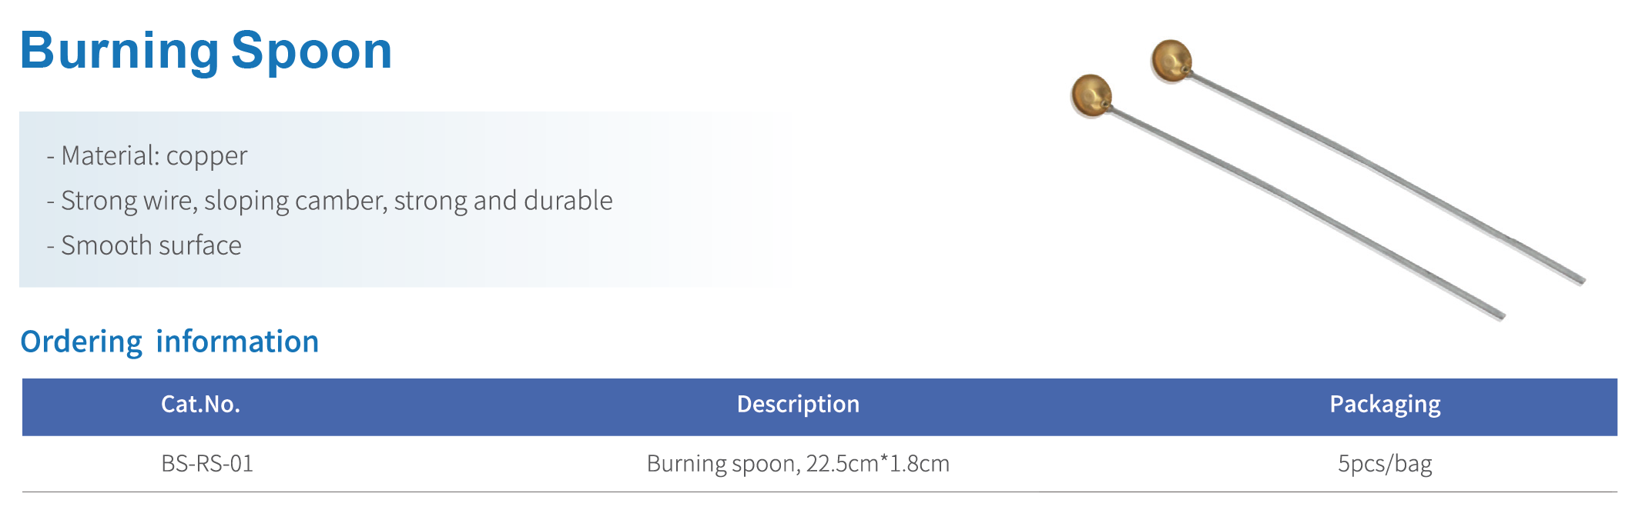Image resolution: width=1632 pixels, height=520 pixels.
Task: Click the word "Spoon" in the title
Action: tap(311, 51)
